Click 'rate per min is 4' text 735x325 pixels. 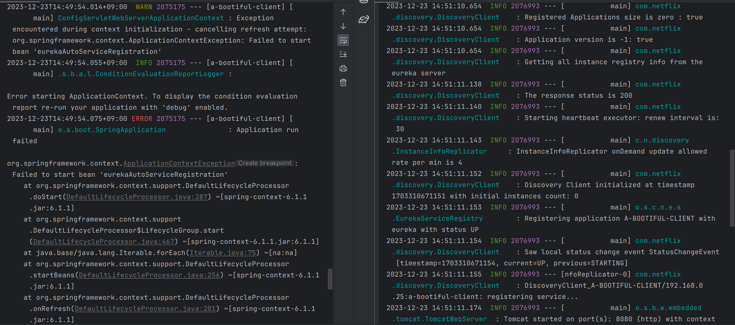click(427, 163)
